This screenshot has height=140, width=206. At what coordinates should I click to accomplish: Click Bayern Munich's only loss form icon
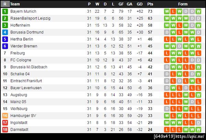(x=174, y=11)
